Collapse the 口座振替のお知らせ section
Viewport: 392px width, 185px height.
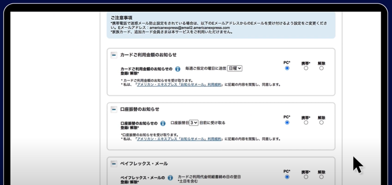pyautogui.click(x=114, y=109)
